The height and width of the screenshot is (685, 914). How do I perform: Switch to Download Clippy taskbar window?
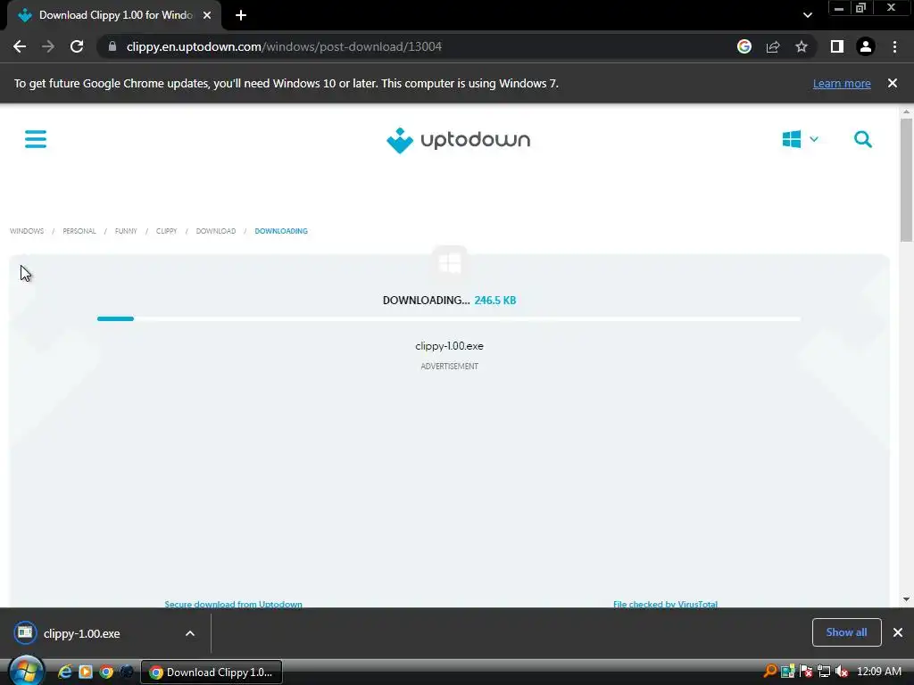212,673
